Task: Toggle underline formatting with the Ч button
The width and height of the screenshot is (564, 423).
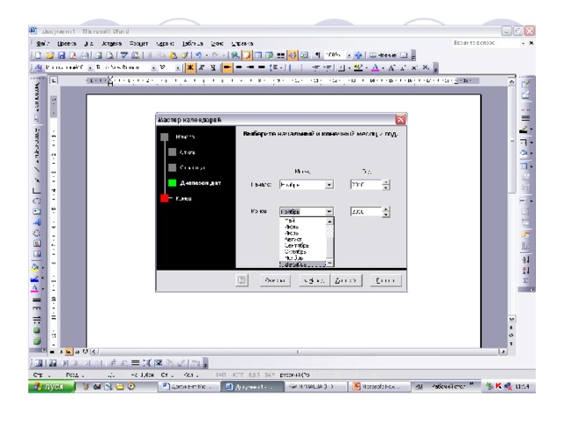Action: point(214,67)
